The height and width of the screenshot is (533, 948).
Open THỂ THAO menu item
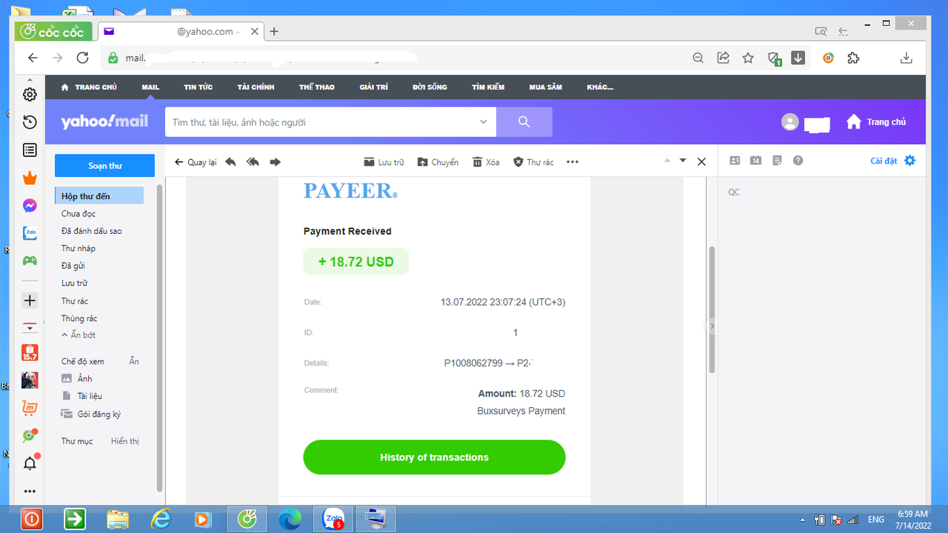click(317, 87)
